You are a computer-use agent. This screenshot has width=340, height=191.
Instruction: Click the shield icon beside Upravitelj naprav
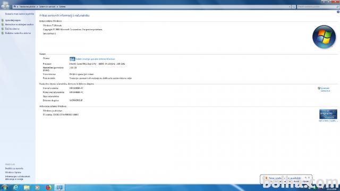(3, 20)
